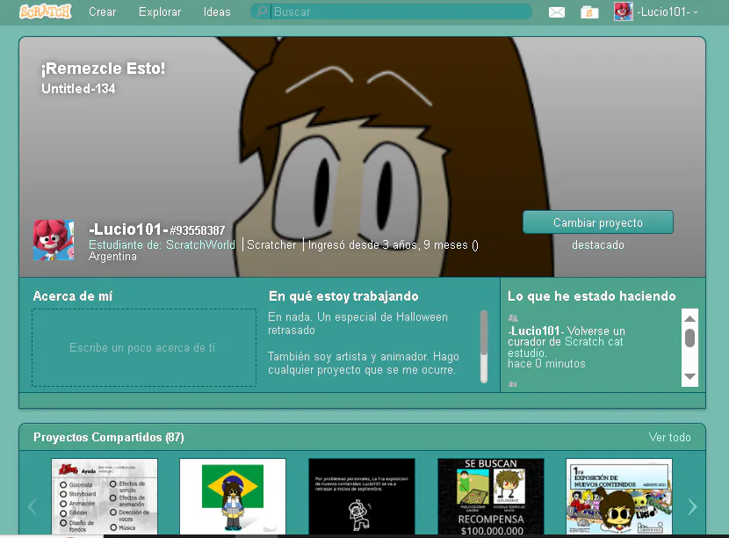
Task: Open the My Stuff folder icon
Action: 589,12
